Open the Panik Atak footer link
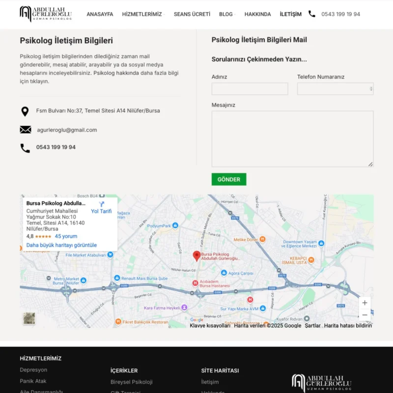The height and width of the screenshot is (393, 393). coord(33,381)
